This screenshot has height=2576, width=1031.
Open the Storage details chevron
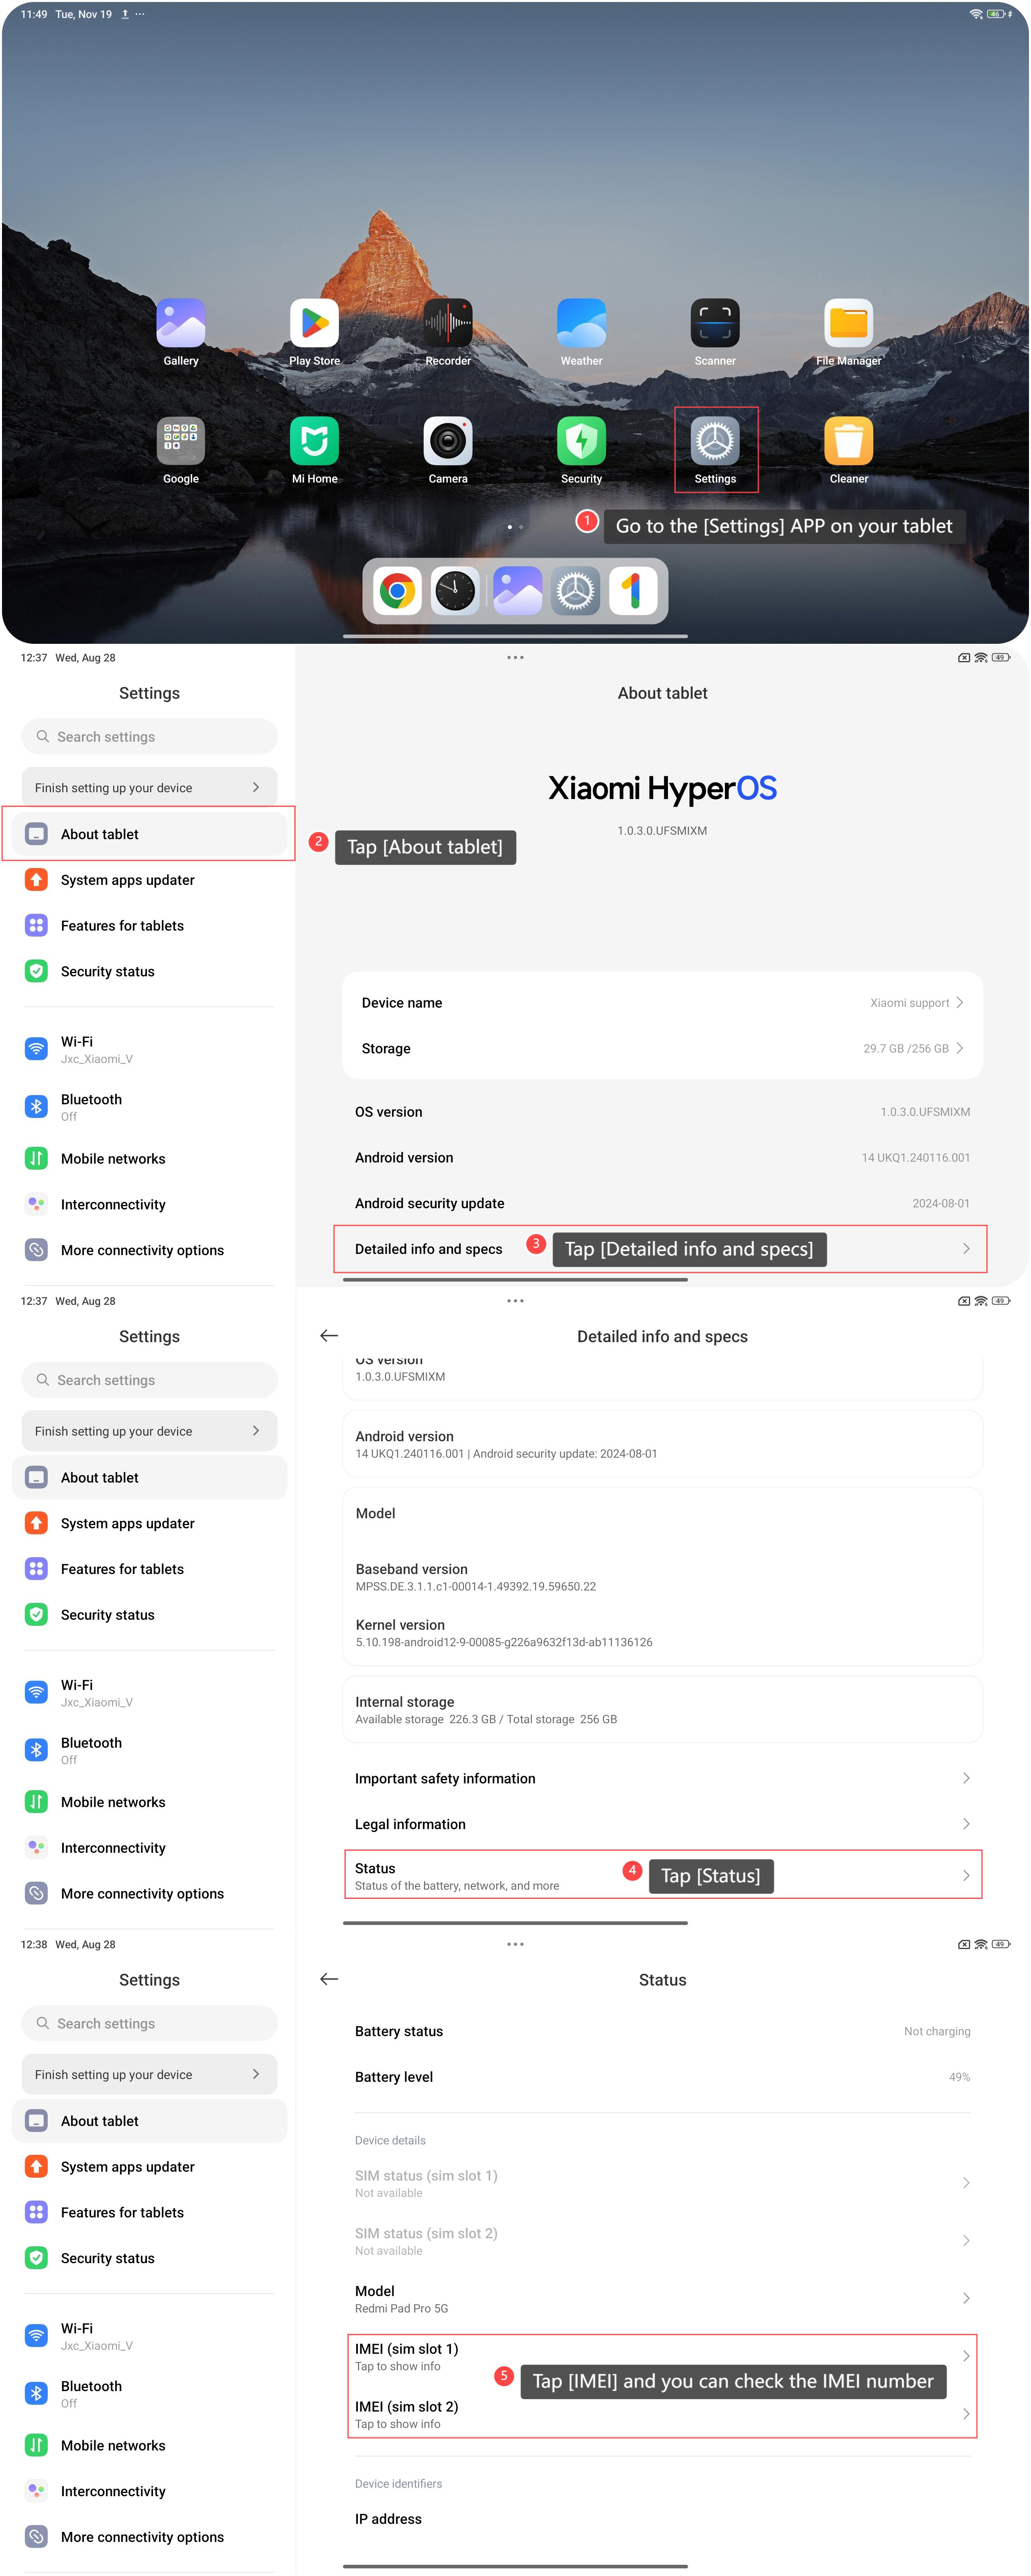(959, 1048)
